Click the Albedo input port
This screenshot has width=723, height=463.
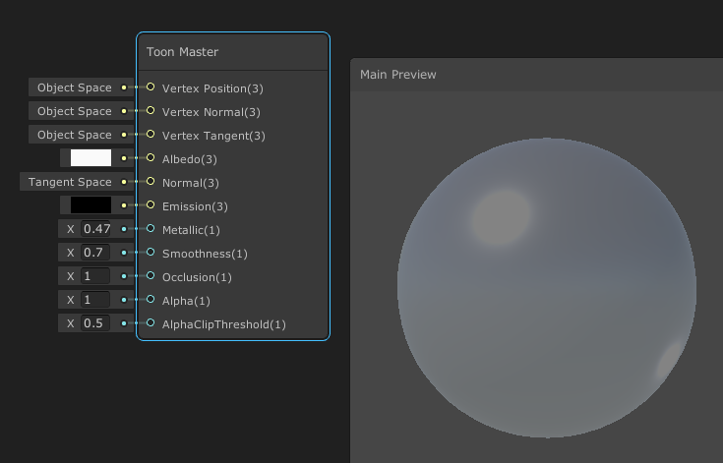click(151, 157)
